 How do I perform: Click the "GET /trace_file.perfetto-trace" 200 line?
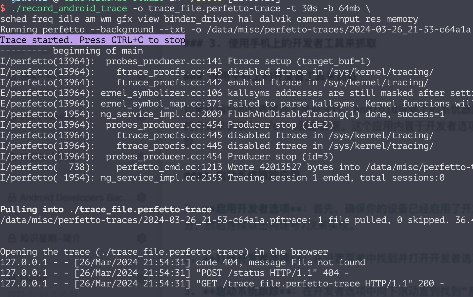tap(319, 283)
